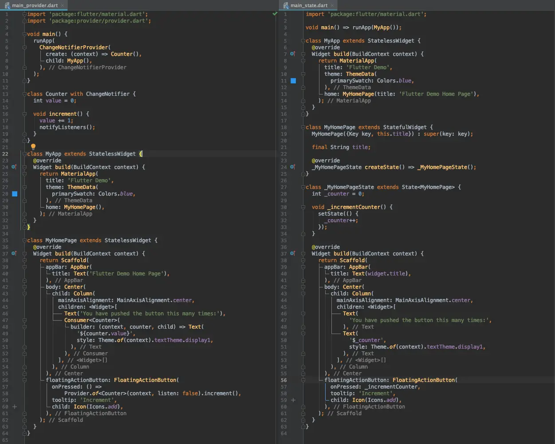
Task: Click override gutter icon at line 24 in main_state.dart
Action: [x=293, y=167]
